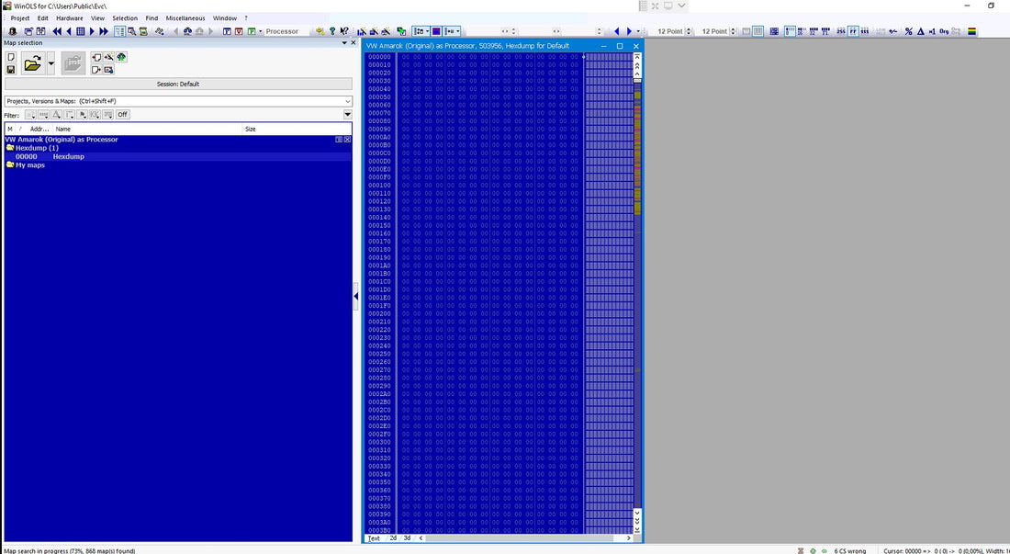Viewport: 1010px width, 554px height.
Task: Open the My maps folder
Action: point(29,165)
